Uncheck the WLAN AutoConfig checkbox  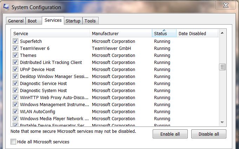click(15, 111)
